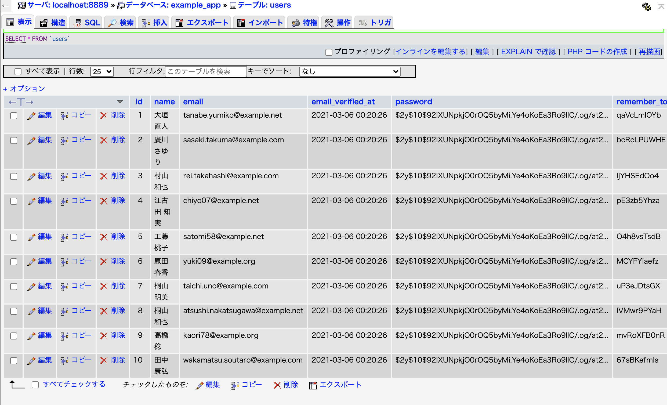Click the insert icon on the 挿入 tab
Image resolution: width=667 pixels, height=405 pixels.
point(146,23)
